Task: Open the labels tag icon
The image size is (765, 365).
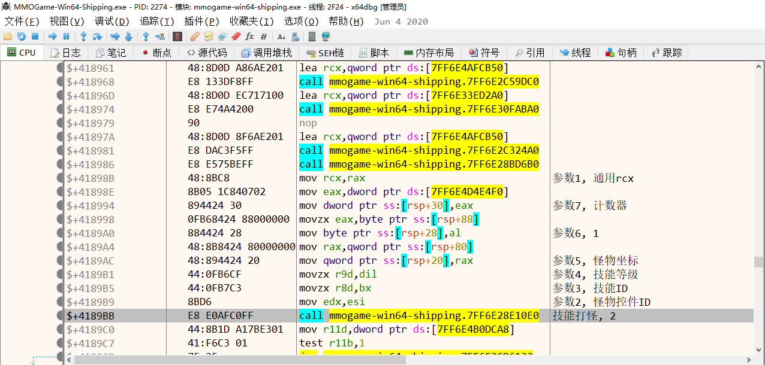Action: pos(222,36)
